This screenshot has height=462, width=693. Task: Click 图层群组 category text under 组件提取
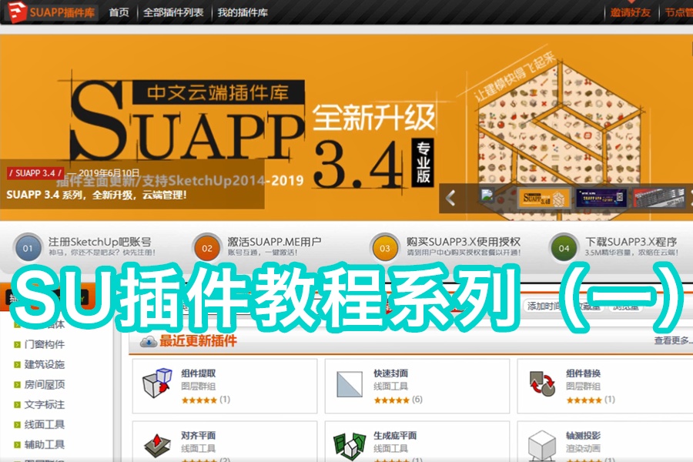pyautogui.click(x=199, y=387)
